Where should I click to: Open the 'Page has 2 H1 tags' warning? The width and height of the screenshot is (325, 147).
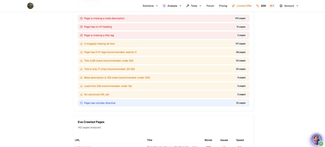point(164,52)
